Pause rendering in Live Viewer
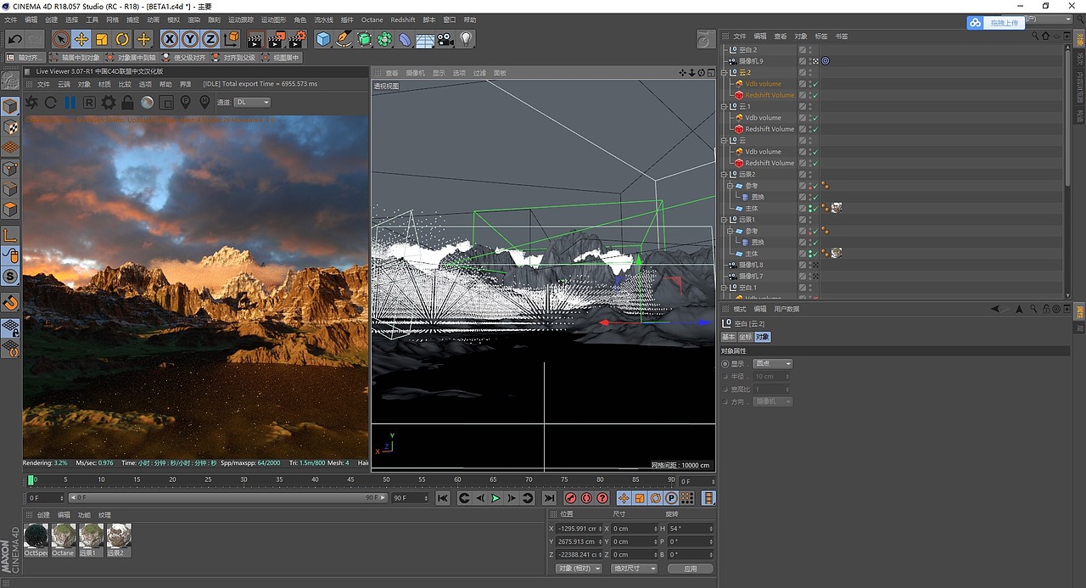 pos(70,103)
